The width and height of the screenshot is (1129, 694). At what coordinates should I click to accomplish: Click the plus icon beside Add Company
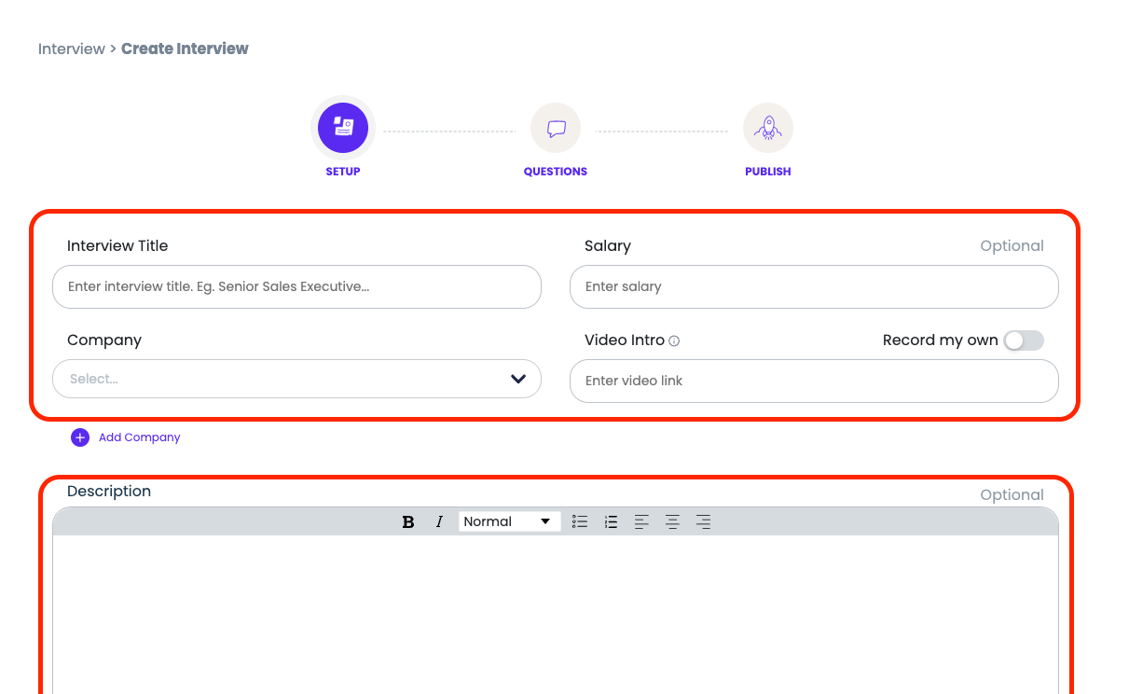pyautogui.click(x=80, y=437)
